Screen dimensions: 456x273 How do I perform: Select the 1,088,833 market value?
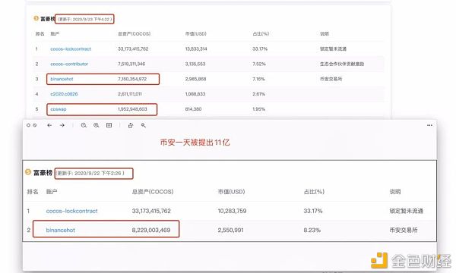click(195, 94)
